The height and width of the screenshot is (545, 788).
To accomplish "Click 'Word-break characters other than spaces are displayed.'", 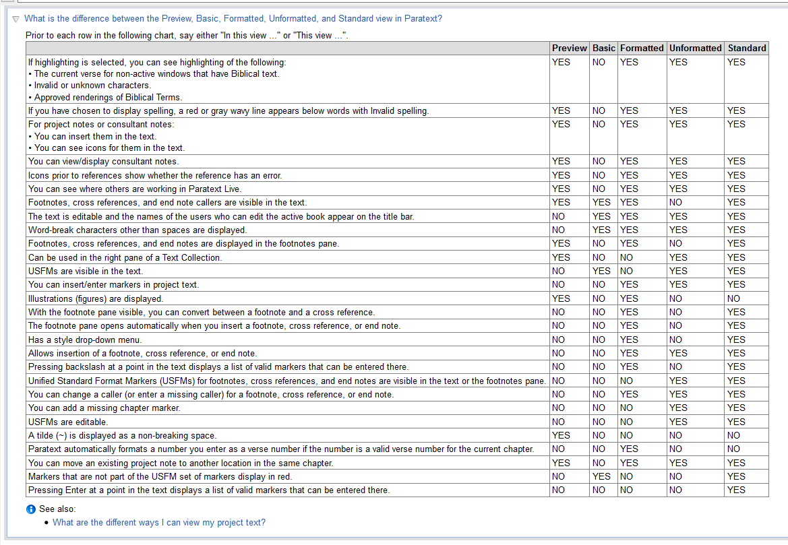I will tap(138, 230).
